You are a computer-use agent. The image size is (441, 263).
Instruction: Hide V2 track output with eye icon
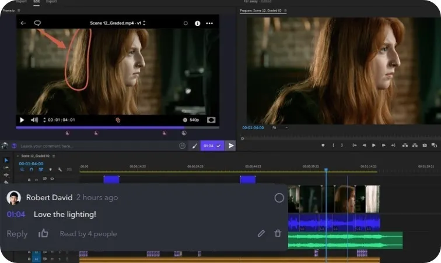[x=52, y=179]
